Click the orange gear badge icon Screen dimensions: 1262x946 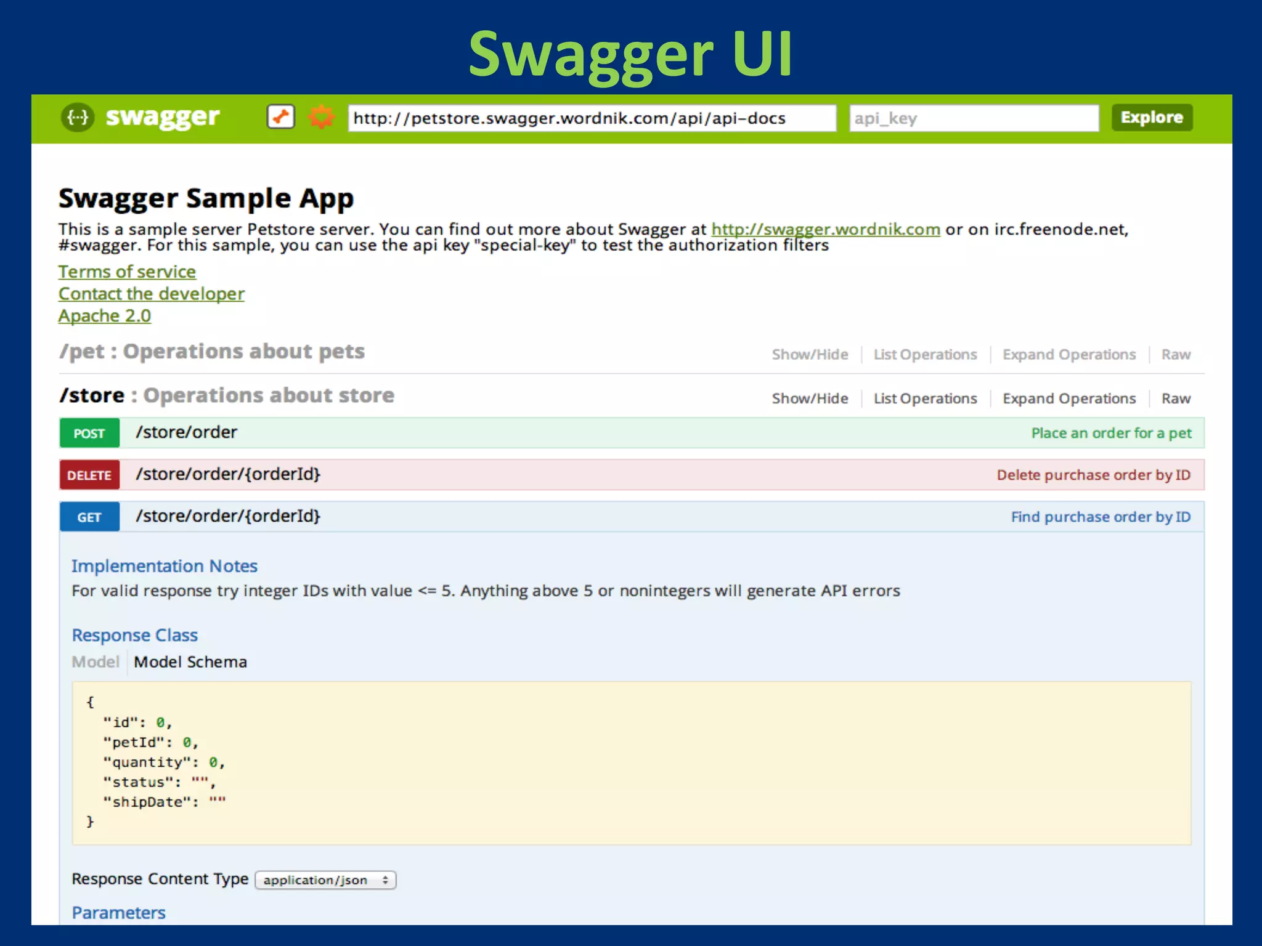tap(321, 116)
